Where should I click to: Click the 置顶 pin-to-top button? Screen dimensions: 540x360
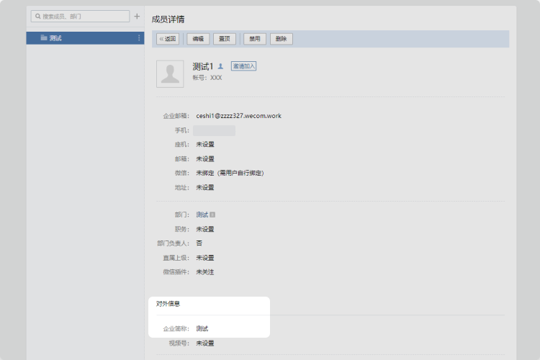[225, 39]
